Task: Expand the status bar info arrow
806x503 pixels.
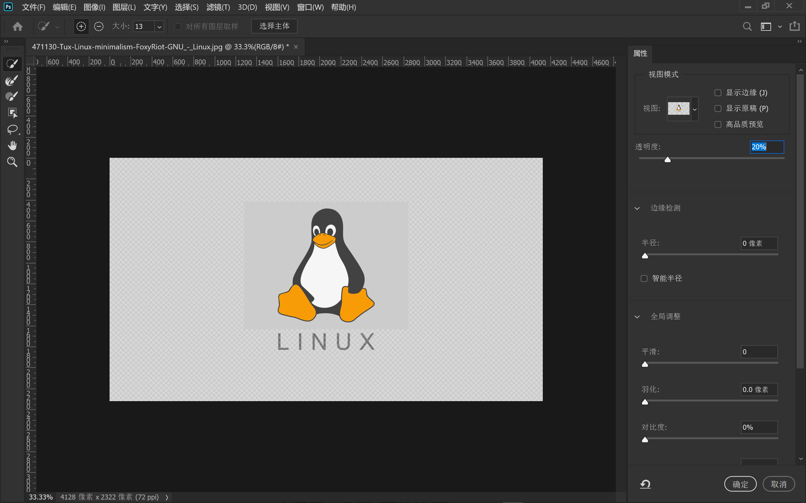Action: 167,497
